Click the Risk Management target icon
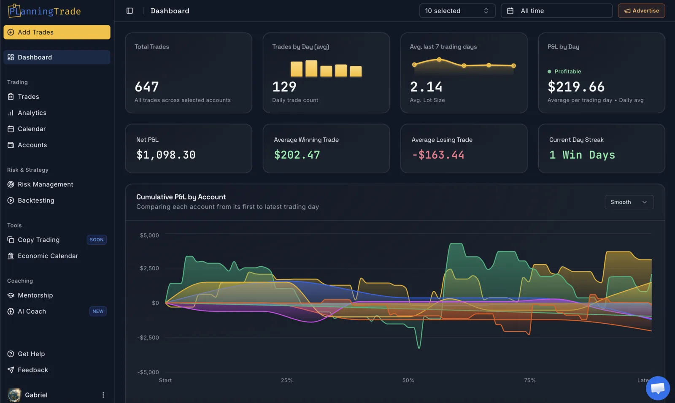Image resolution: width=675 pixels, height=403 pixels. coord(11,184)
